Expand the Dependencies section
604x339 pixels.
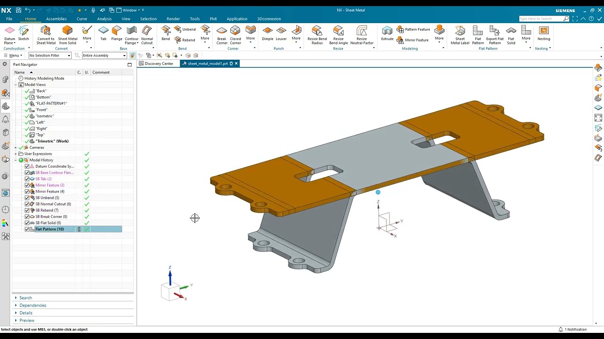point(33,306)
